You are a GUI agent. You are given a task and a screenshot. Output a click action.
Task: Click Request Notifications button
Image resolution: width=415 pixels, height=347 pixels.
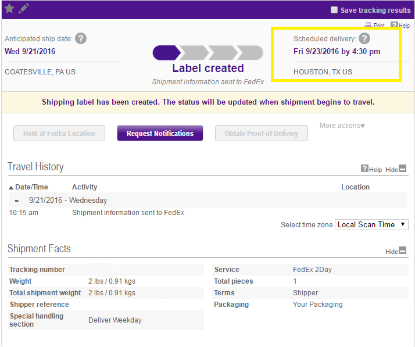[160, 133]
